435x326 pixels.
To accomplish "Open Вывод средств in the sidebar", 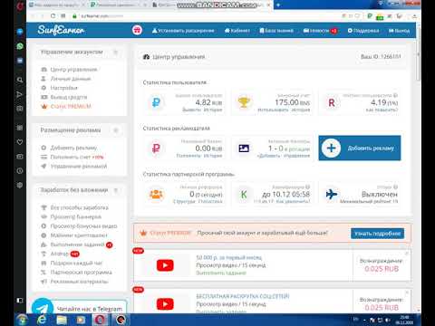I will (x=69, y=97).
